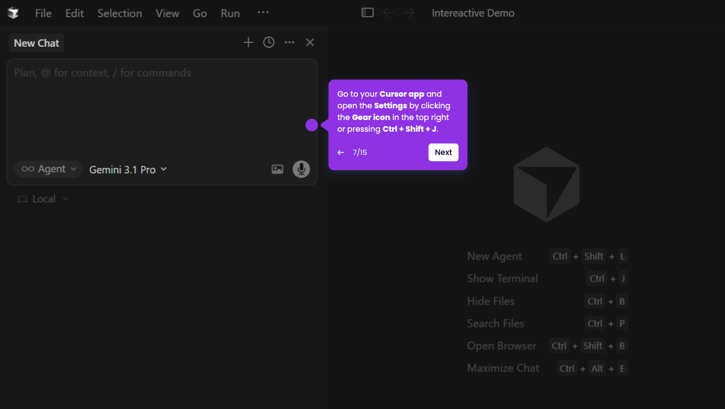Click the back navigation arrow in title bar

click(389, 13)
